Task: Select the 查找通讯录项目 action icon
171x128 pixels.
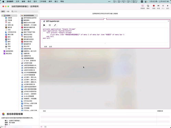Action: click(22, 39)
